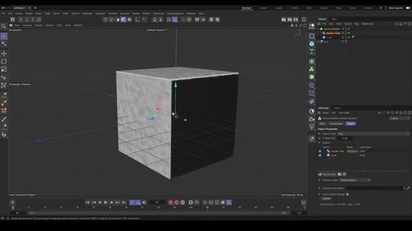Click the current frame field in timeline
This screenshot has height=231, width=412.
(157, 203)
